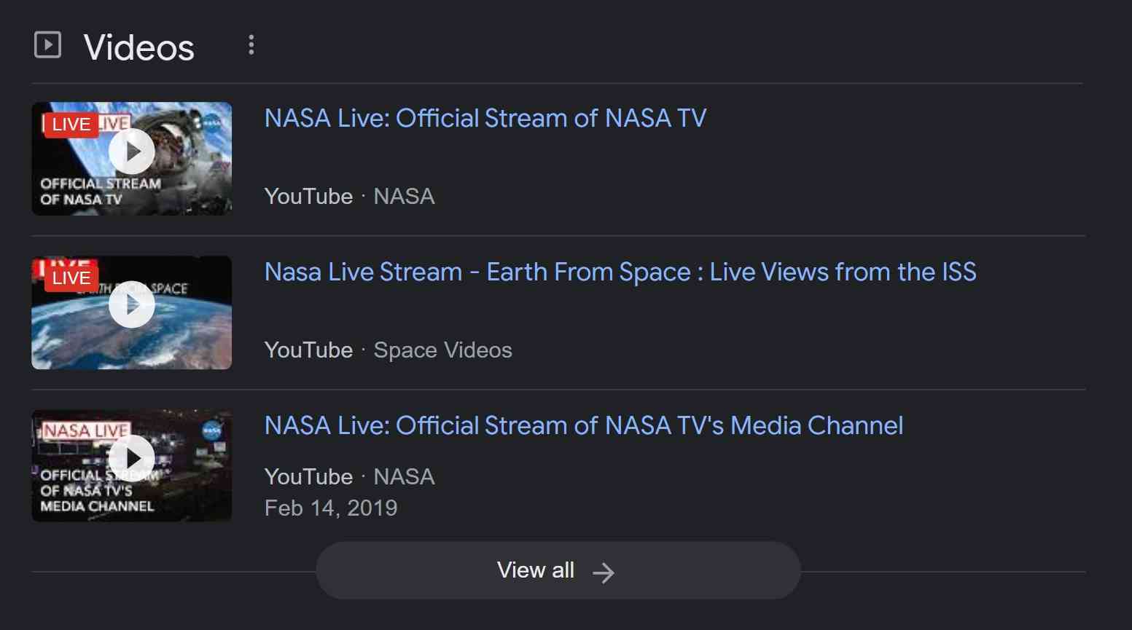Click the play button on the NASA TV thumbnail
Viewport: 1132px width, 630px height.
coord(132,151)
